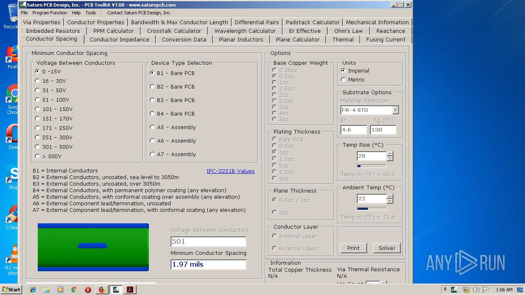Click the Saturn PCB title bar icon
525x295 pixels.
pyautogui.click(x=23, y=5)
